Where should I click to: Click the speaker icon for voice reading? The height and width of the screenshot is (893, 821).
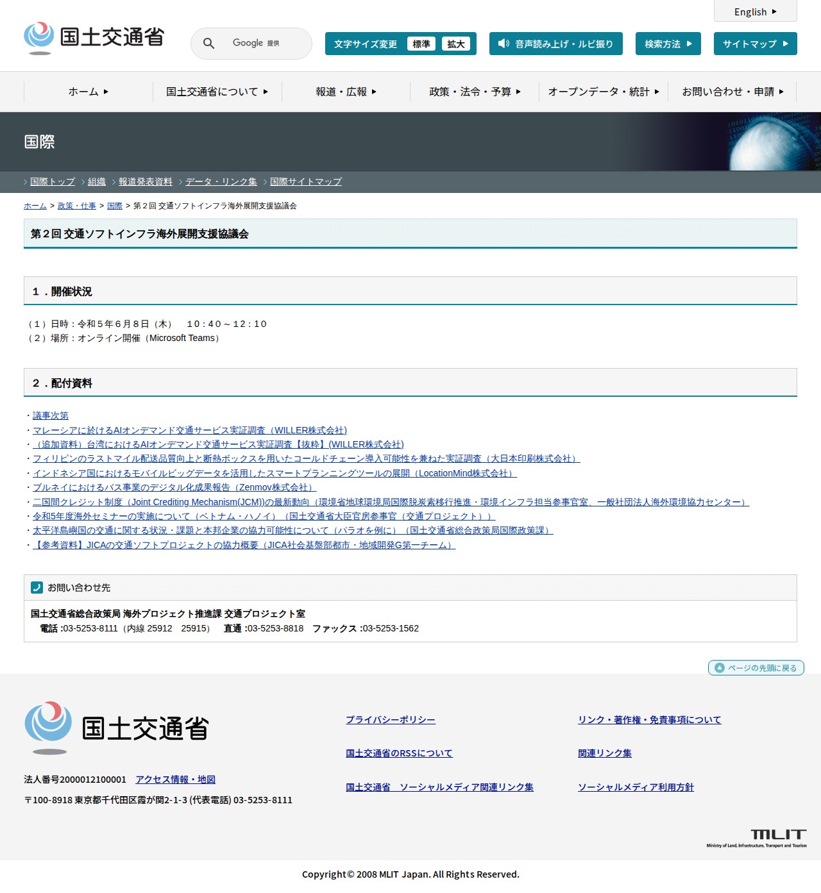(504, 44)
